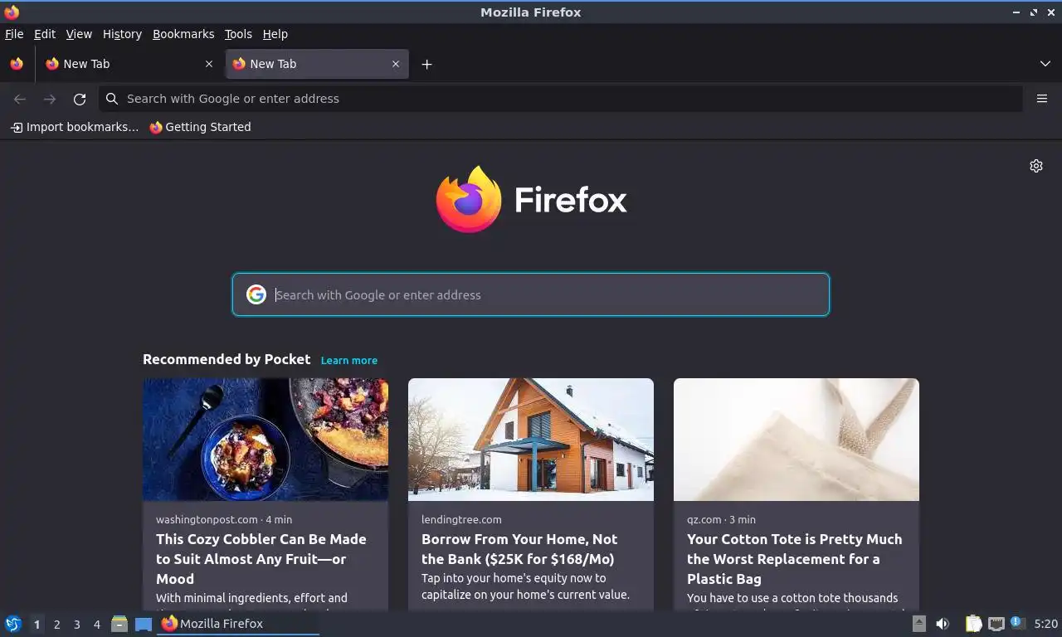1062x637 pixels.
Task: Open the application hamburger menu
Action: point(1042,99)
